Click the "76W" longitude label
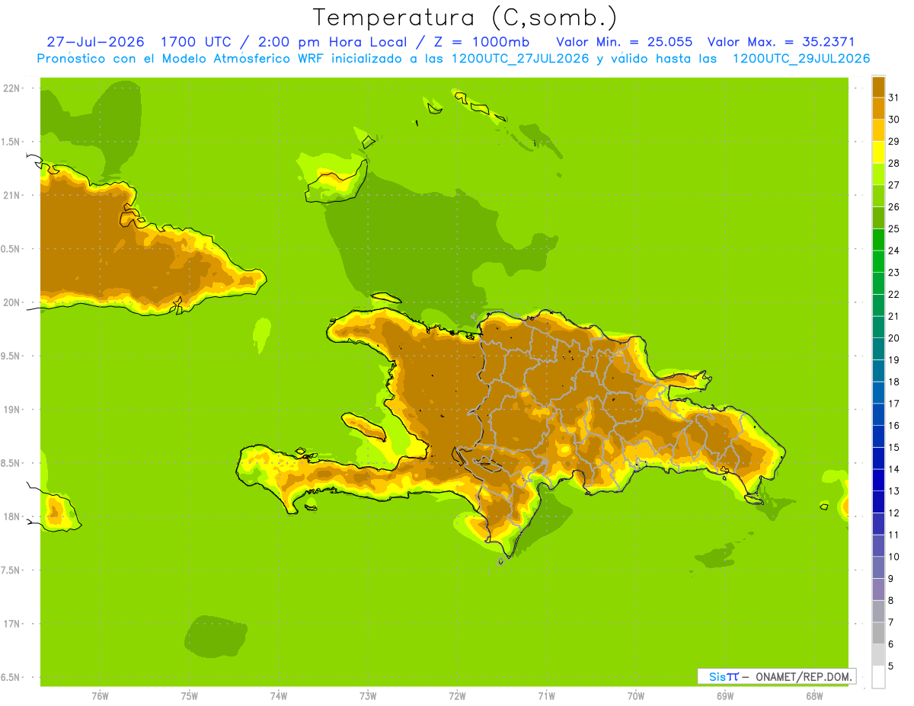The image size is (914, 706). click(x=100, y=696)
